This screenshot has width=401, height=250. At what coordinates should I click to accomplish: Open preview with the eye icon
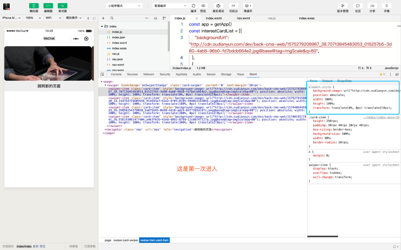[203, 6]
